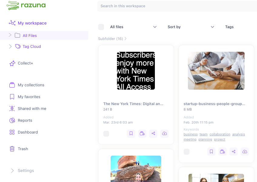Viewport: 257px width, 182px height.
Task: Click the Collect+ star icon
Action: click(x=12, y=63)
